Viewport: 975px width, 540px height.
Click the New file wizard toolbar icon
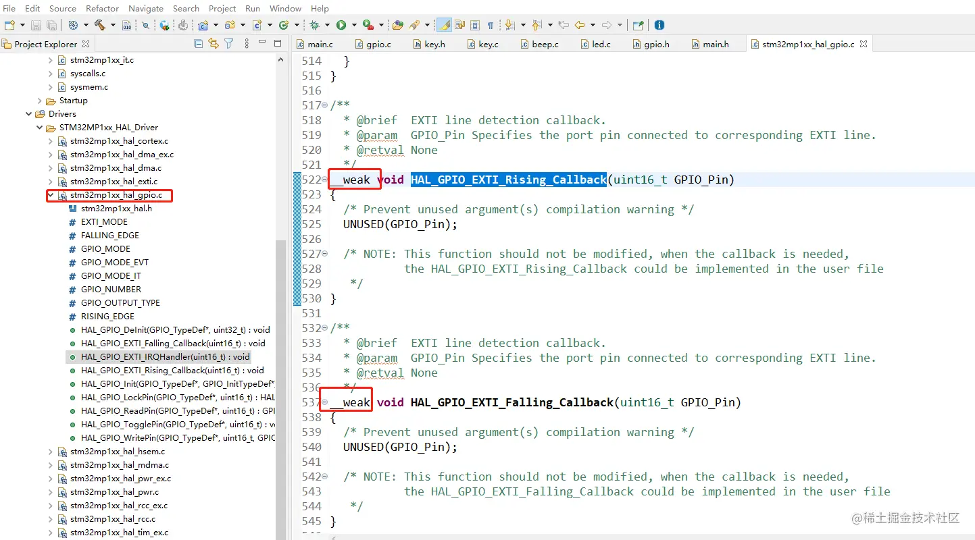(9, 25)
